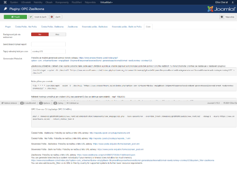Click the green Použít button
The height and width of the screenshot is (175, 237).
tap(15, 17)
